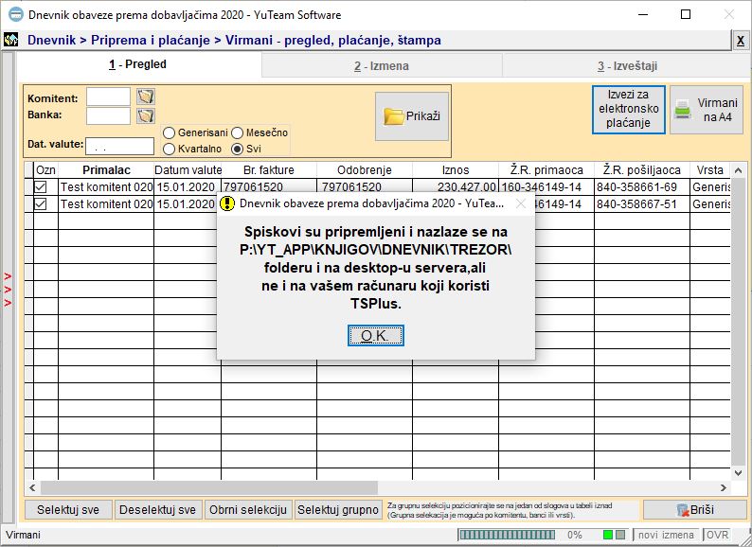The height and width of the screenshot is (547, 752).
Task: Click sender account 840-358661-69
Action: [x=642, y=187]
